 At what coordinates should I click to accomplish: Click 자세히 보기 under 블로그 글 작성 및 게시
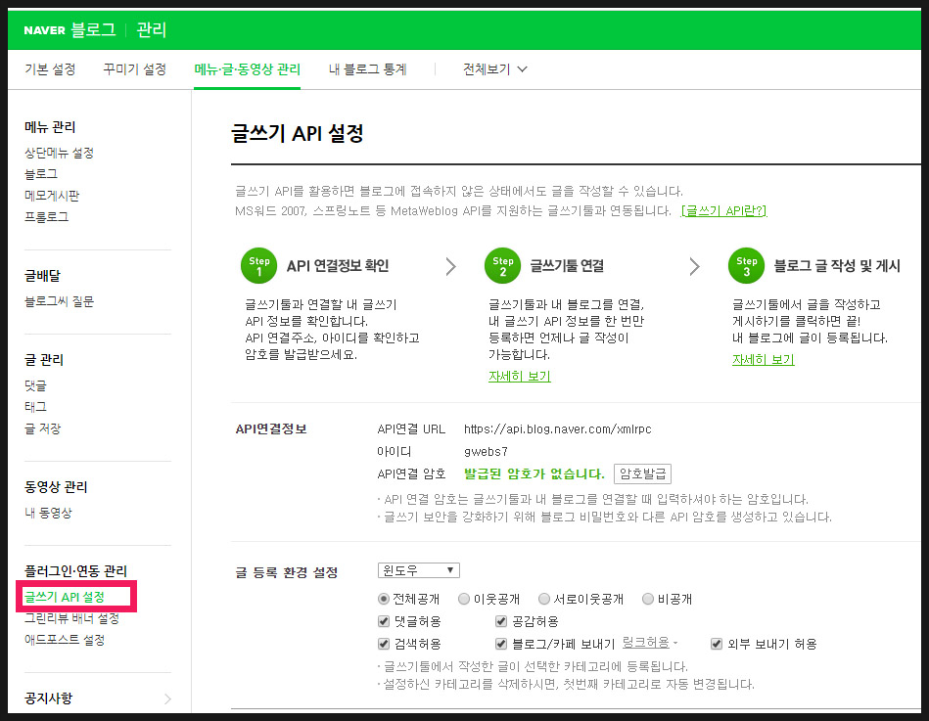pos(764,359)
